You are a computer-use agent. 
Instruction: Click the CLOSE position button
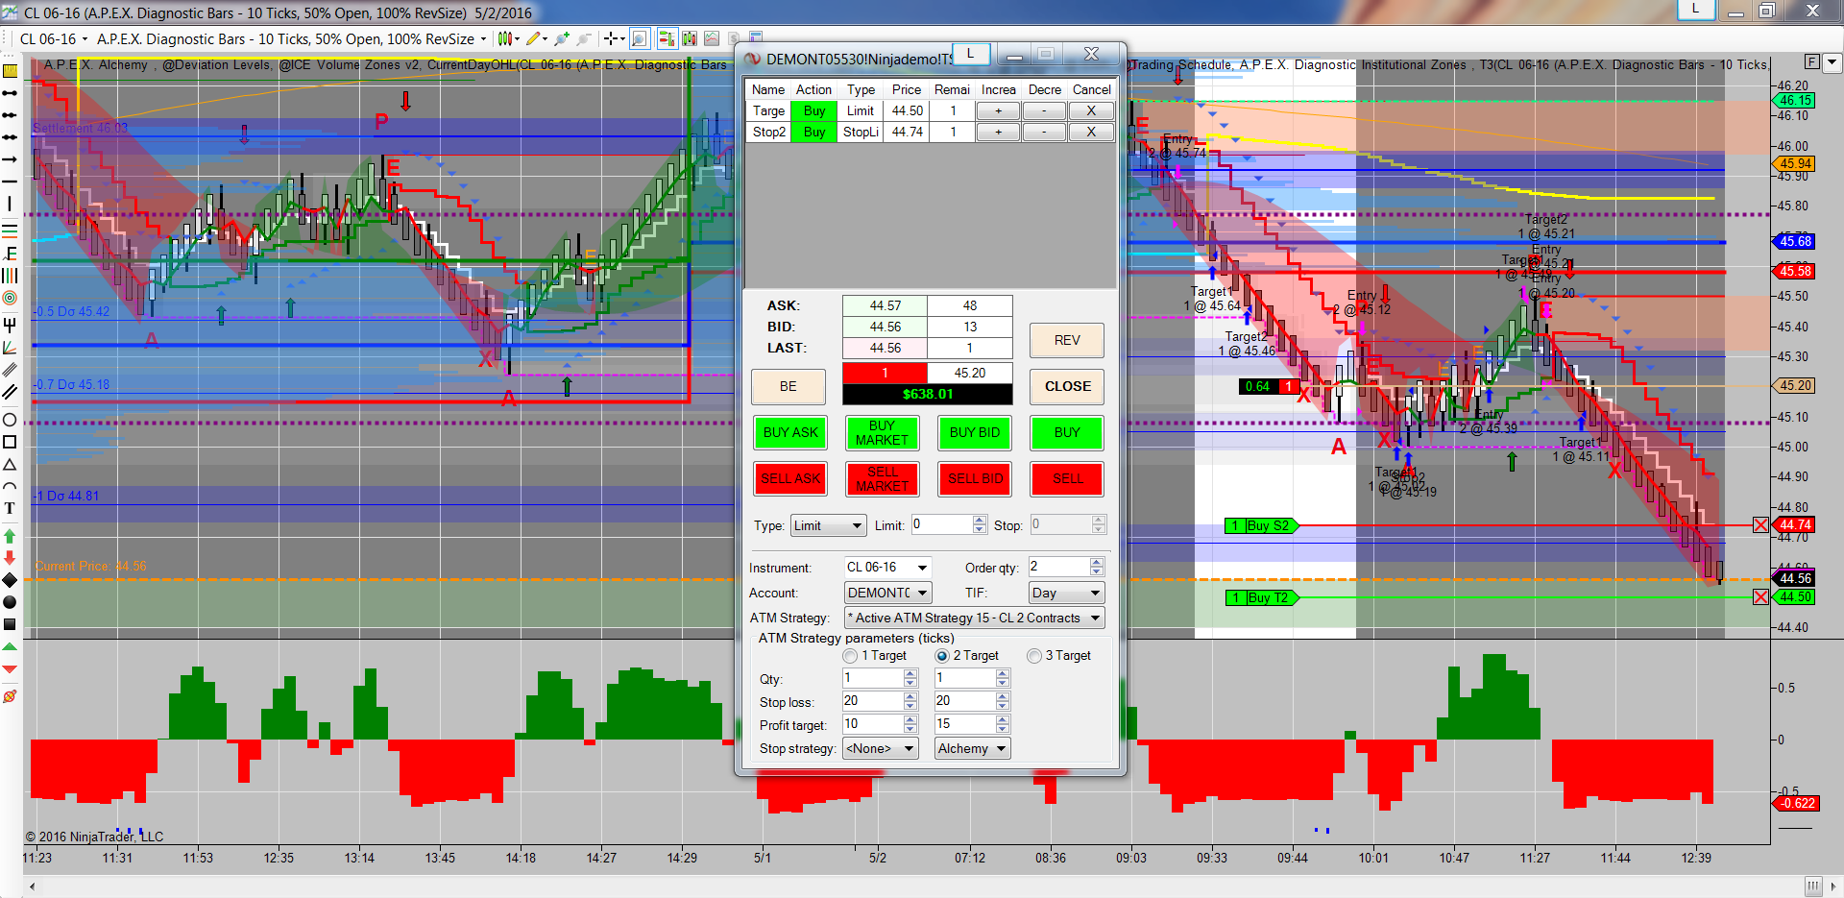point(1066,386)
